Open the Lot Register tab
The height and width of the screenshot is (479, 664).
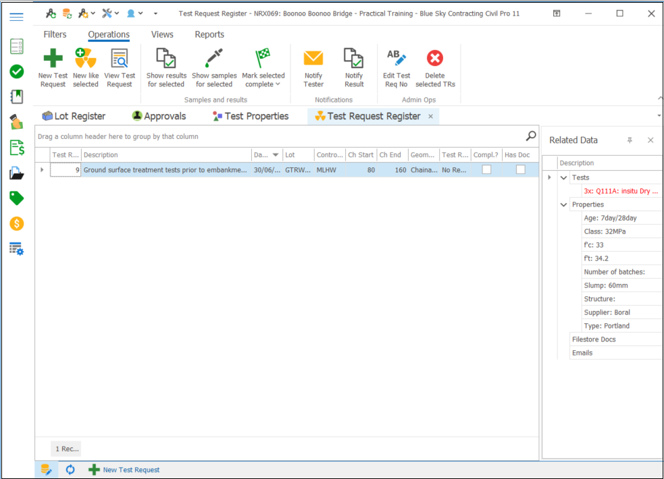(x=74, y=116)
